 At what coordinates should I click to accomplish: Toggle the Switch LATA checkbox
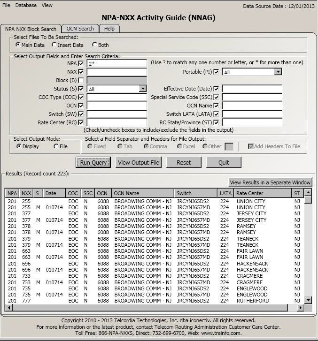216,114
